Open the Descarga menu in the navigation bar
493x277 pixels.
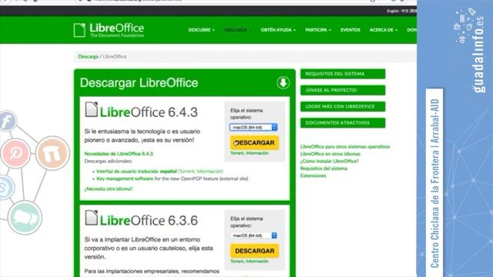click(237, 30)
